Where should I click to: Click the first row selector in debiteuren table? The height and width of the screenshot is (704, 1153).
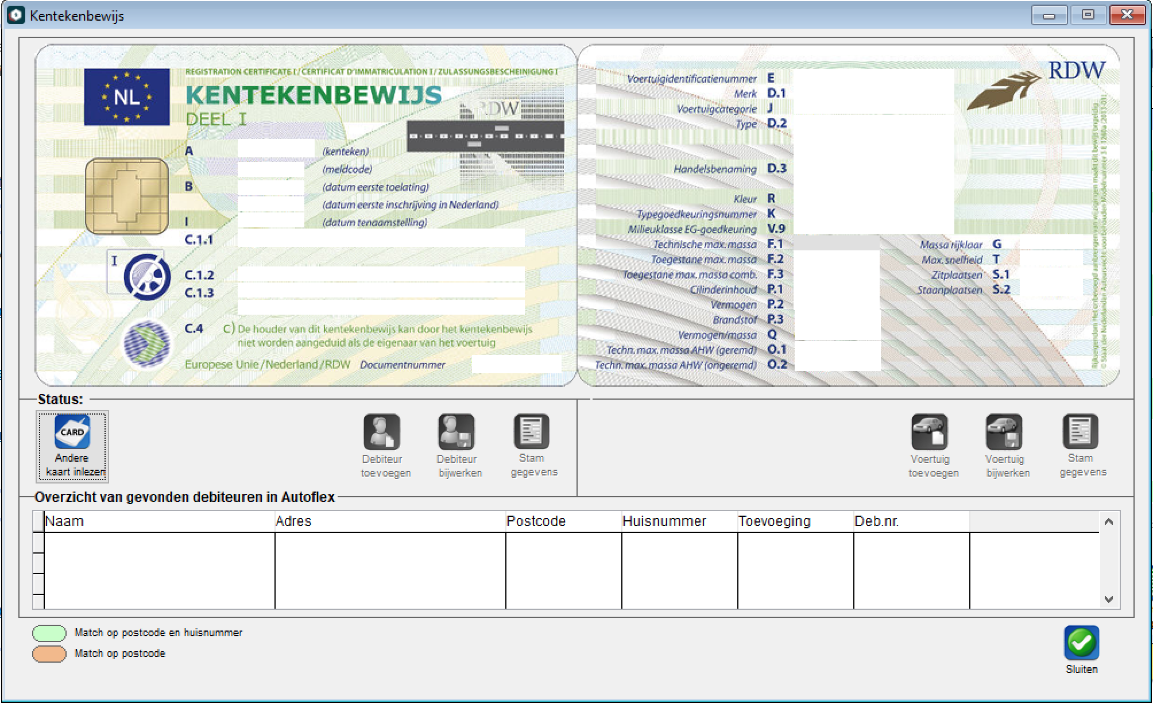coord(38,543)
